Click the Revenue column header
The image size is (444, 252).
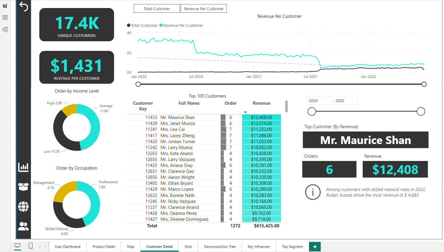tap(261, 103)
